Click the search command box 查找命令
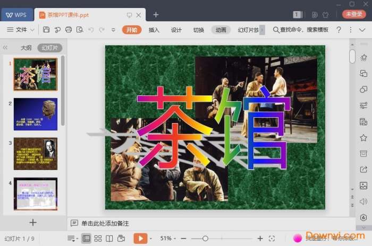 point(301,30)
